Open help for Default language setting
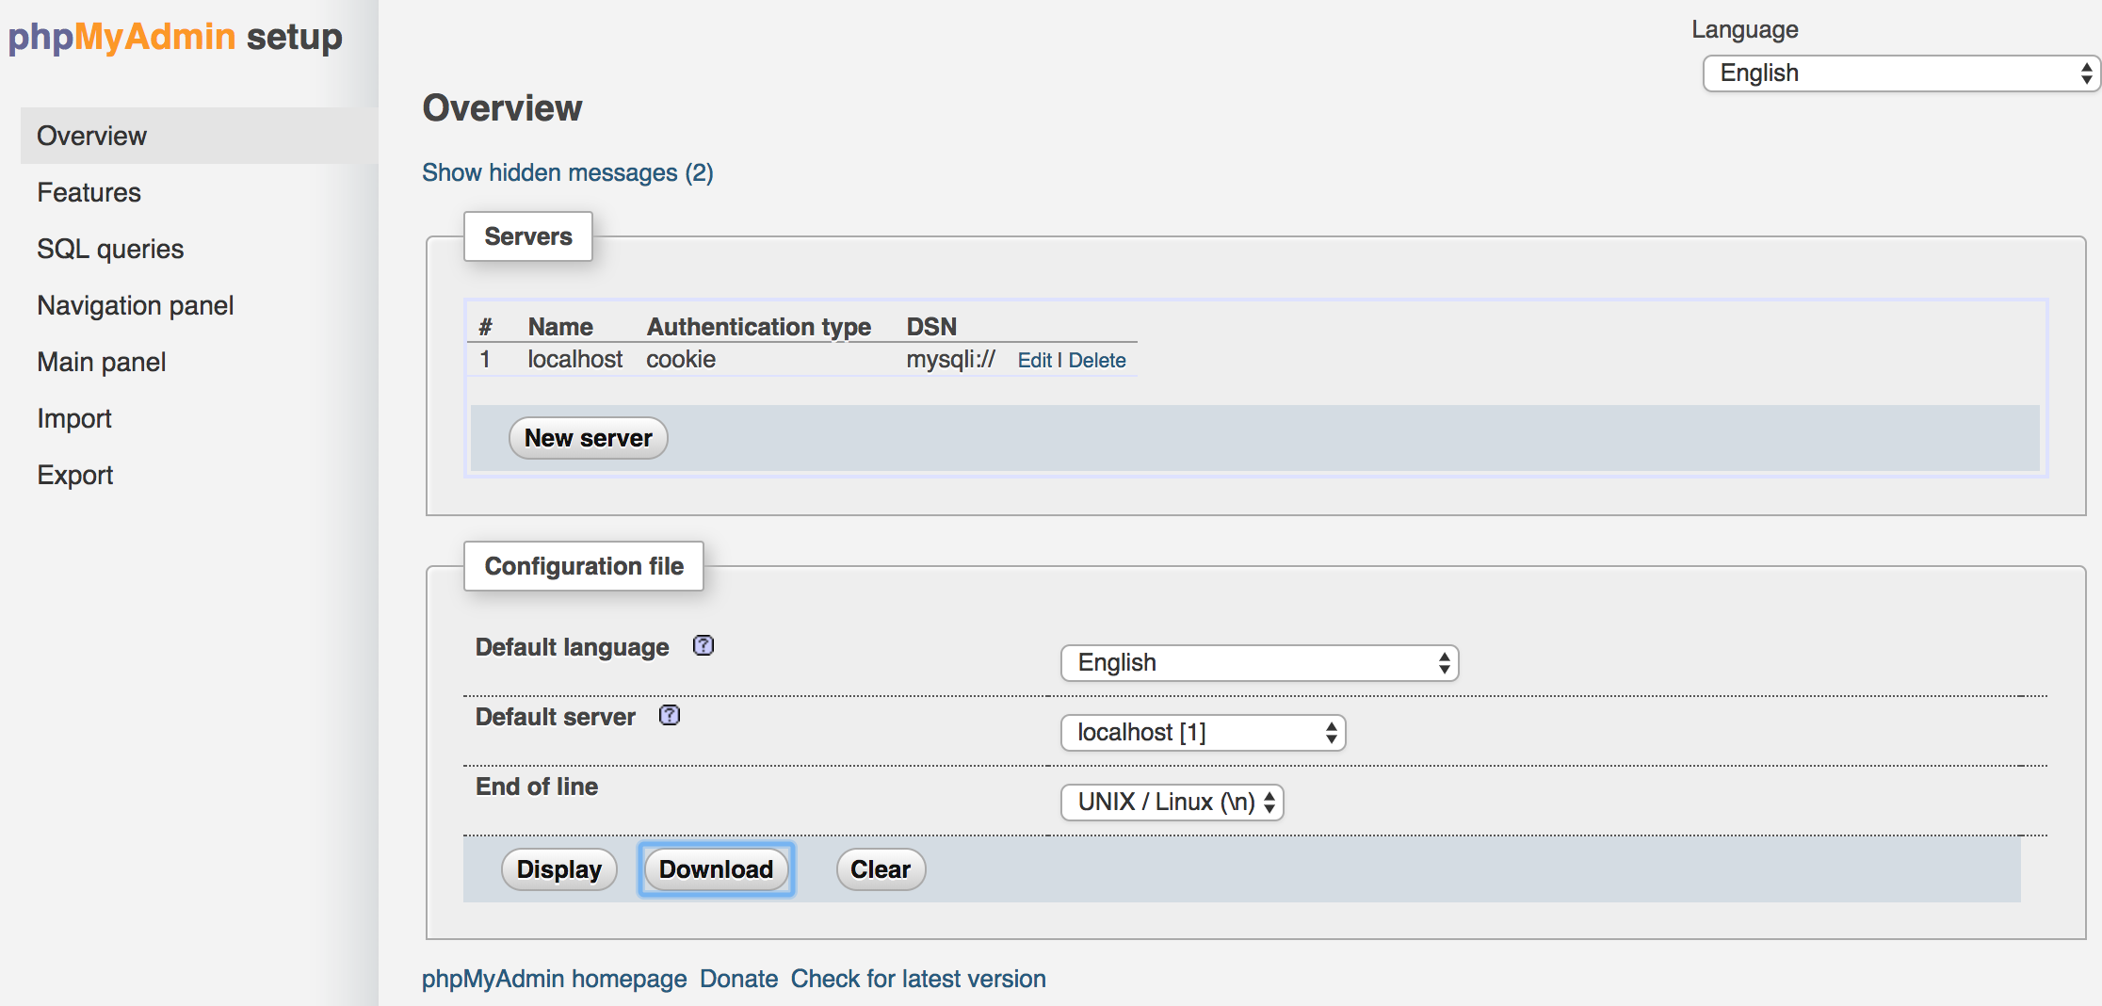Viewport: 2102px width, 1006px height. click(703, 645)
